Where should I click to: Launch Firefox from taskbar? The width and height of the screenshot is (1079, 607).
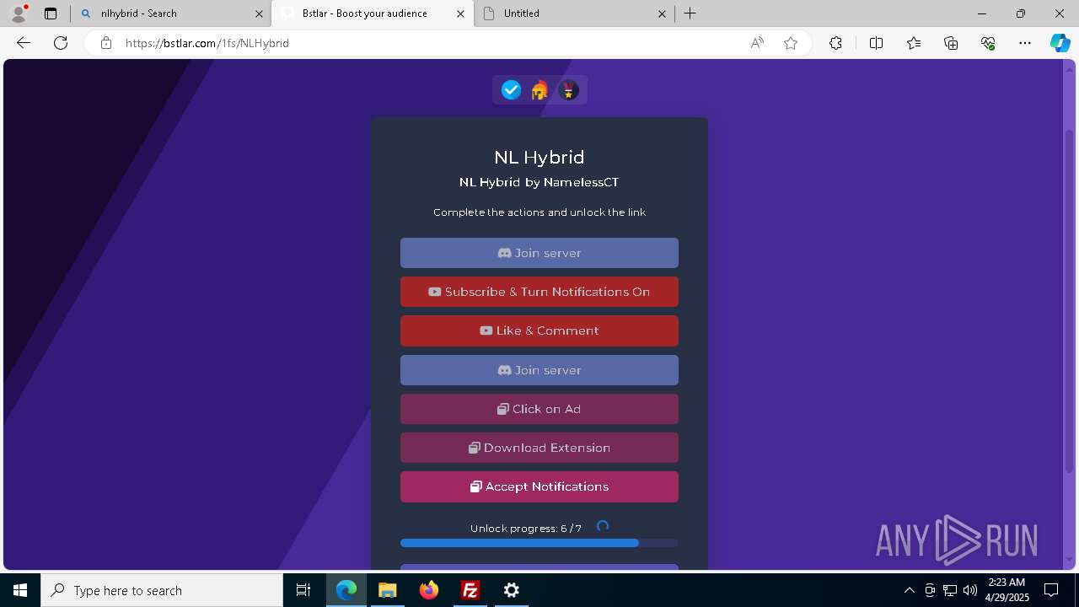point(429,590)
